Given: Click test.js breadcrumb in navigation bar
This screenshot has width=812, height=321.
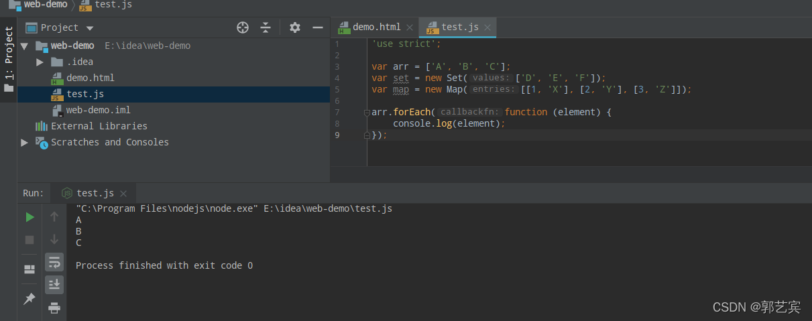Looking at the screenshot, I should point(105,5).
